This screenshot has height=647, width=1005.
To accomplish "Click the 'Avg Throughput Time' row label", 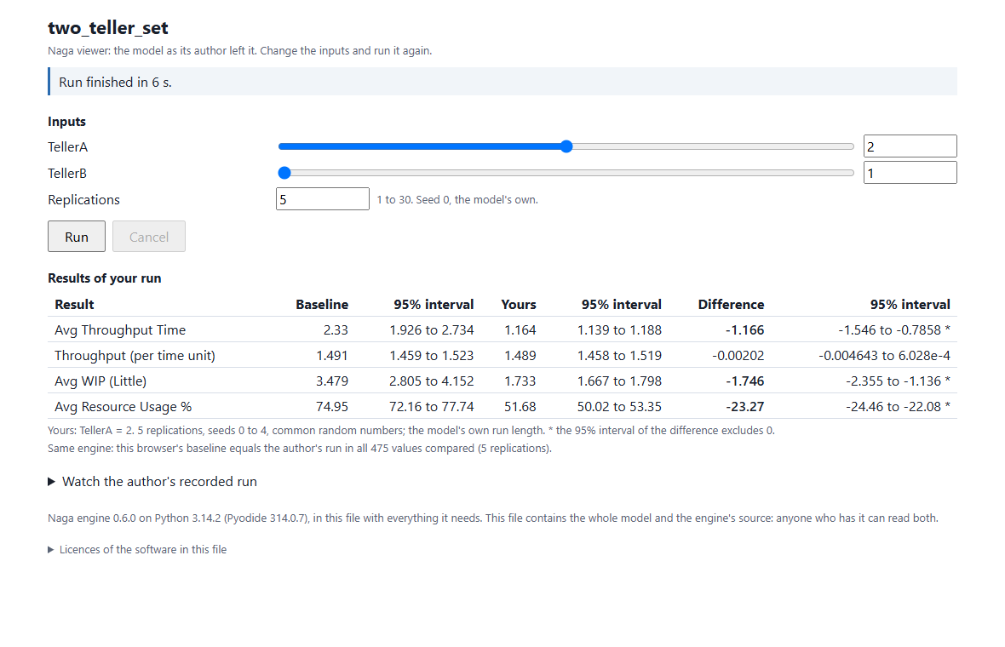I will point(120,330).
